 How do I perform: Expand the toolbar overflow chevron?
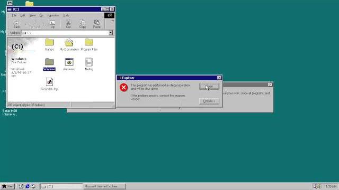click(112, 21)
